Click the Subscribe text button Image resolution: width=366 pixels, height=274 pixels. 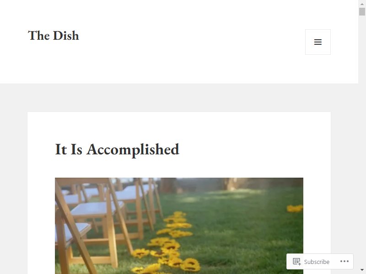coord(317,262)
